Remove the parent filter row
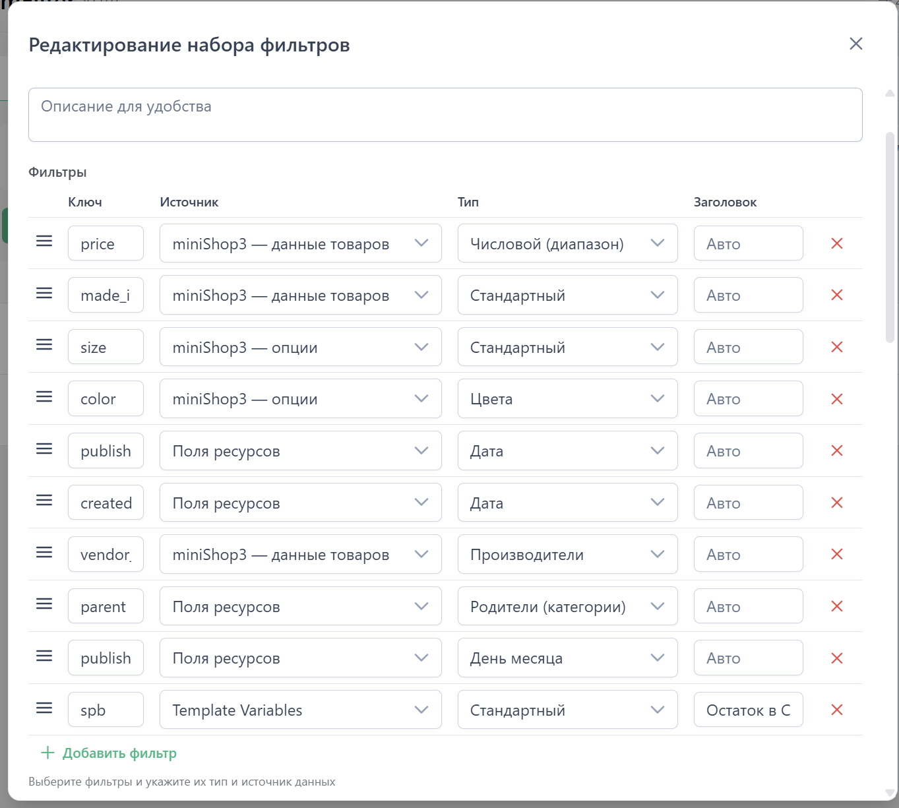This screenshot has width=899, height=808. (x=836, y=606)
